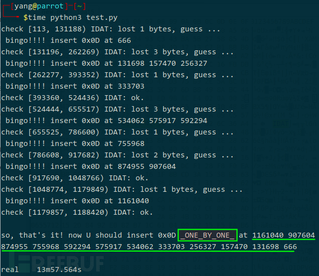Screen dimensions: 319x276
Task: Click the summary line starting '874955 755968 592294'
Action: pyautogui.click(x=149, y=247)
